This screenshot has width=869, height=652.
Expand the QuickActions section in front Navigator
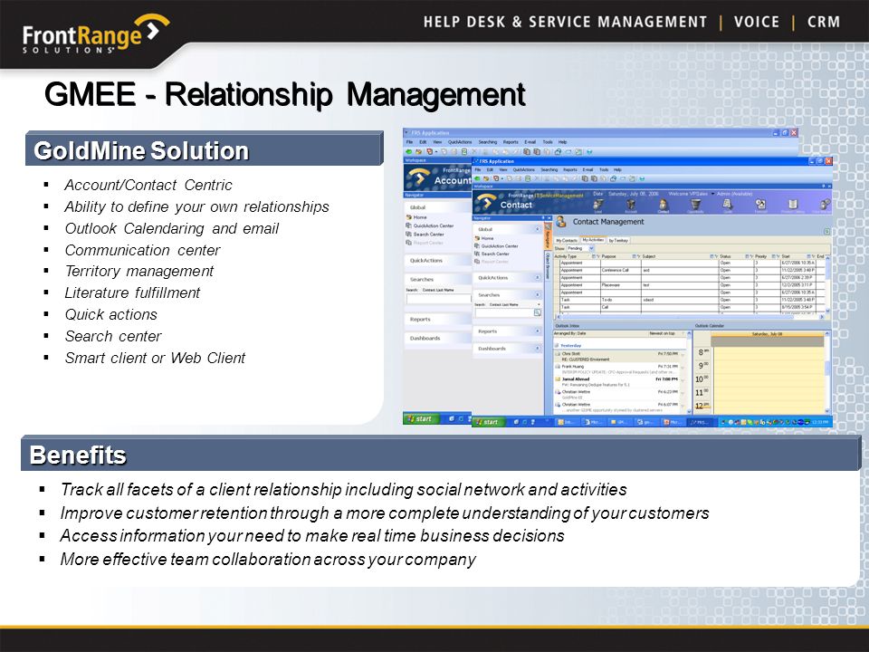point(537,277)
